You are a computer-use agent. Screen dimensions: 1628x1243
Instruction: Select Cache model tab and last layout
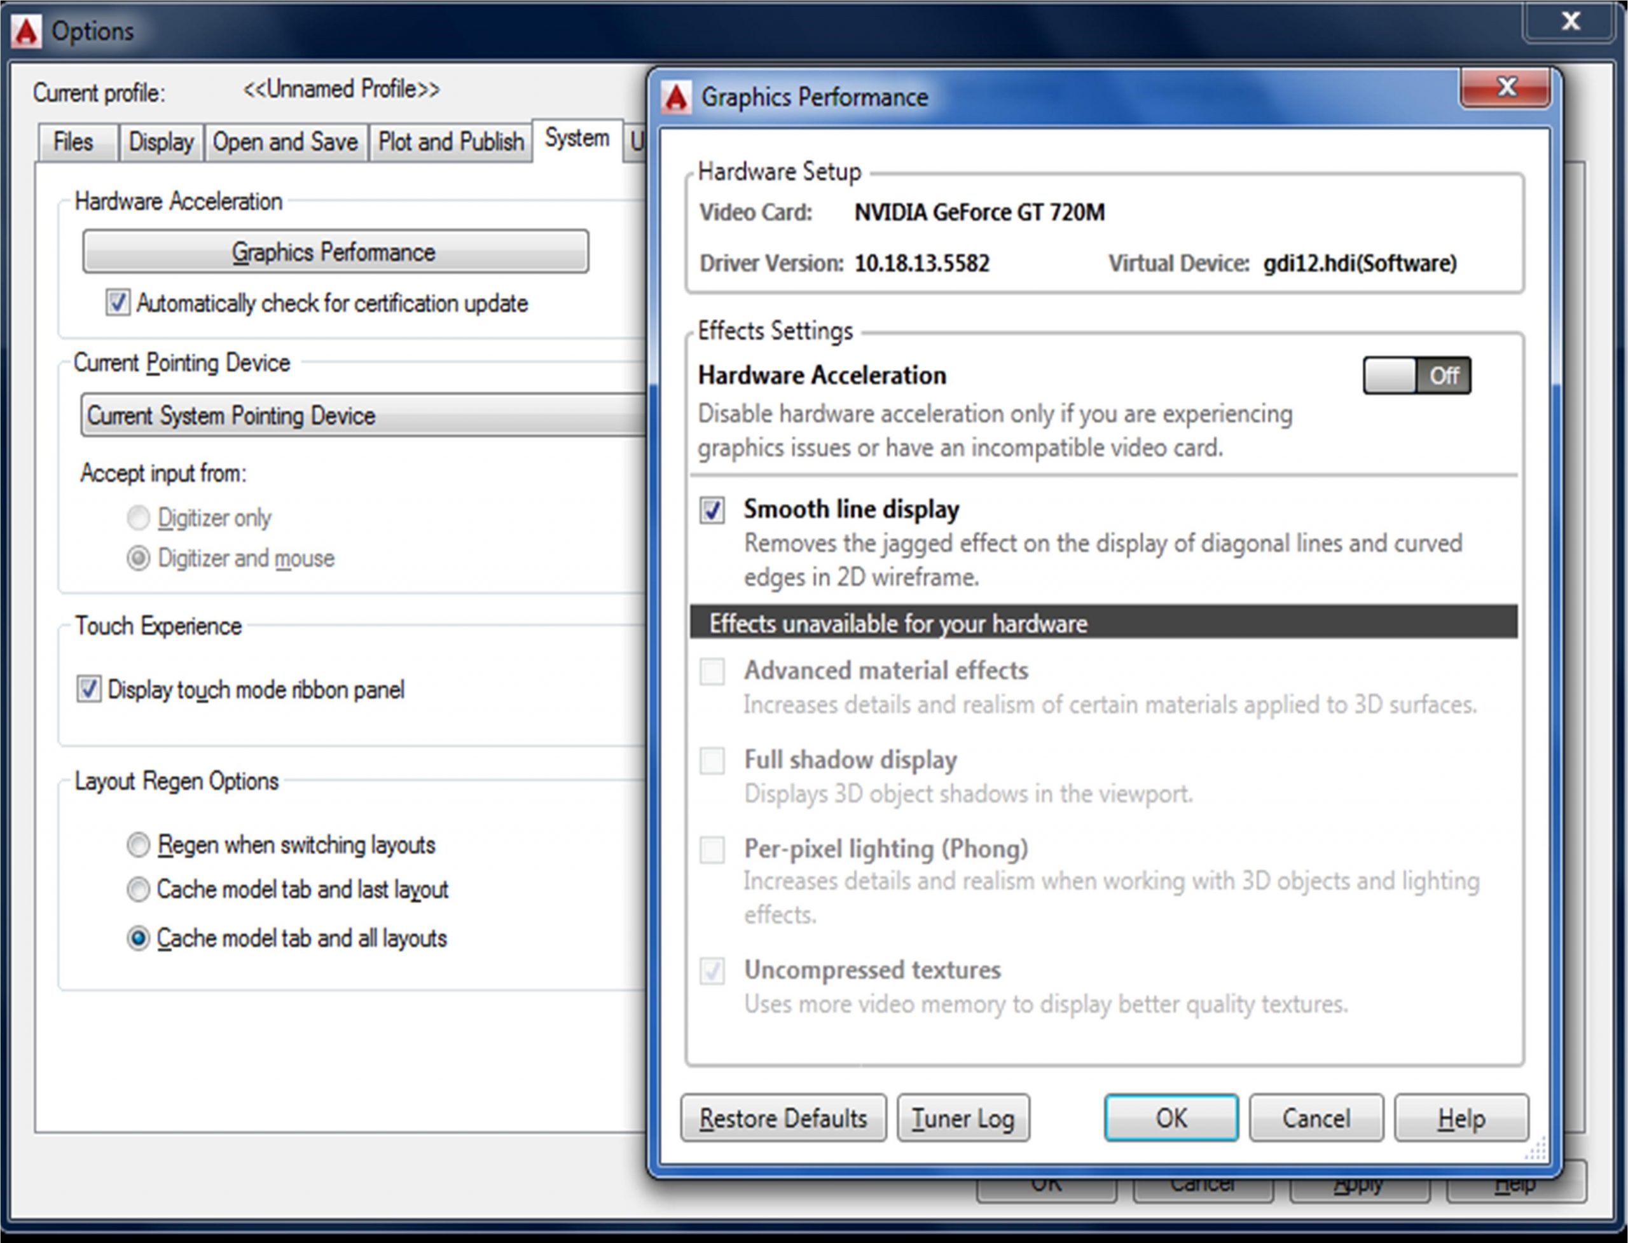pos(139,889)
